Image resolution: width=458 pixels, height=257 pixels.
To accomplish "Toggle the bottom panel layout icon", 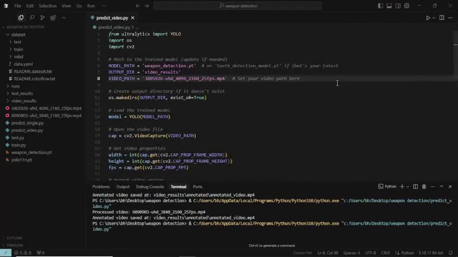I will [x=389, y=6].
